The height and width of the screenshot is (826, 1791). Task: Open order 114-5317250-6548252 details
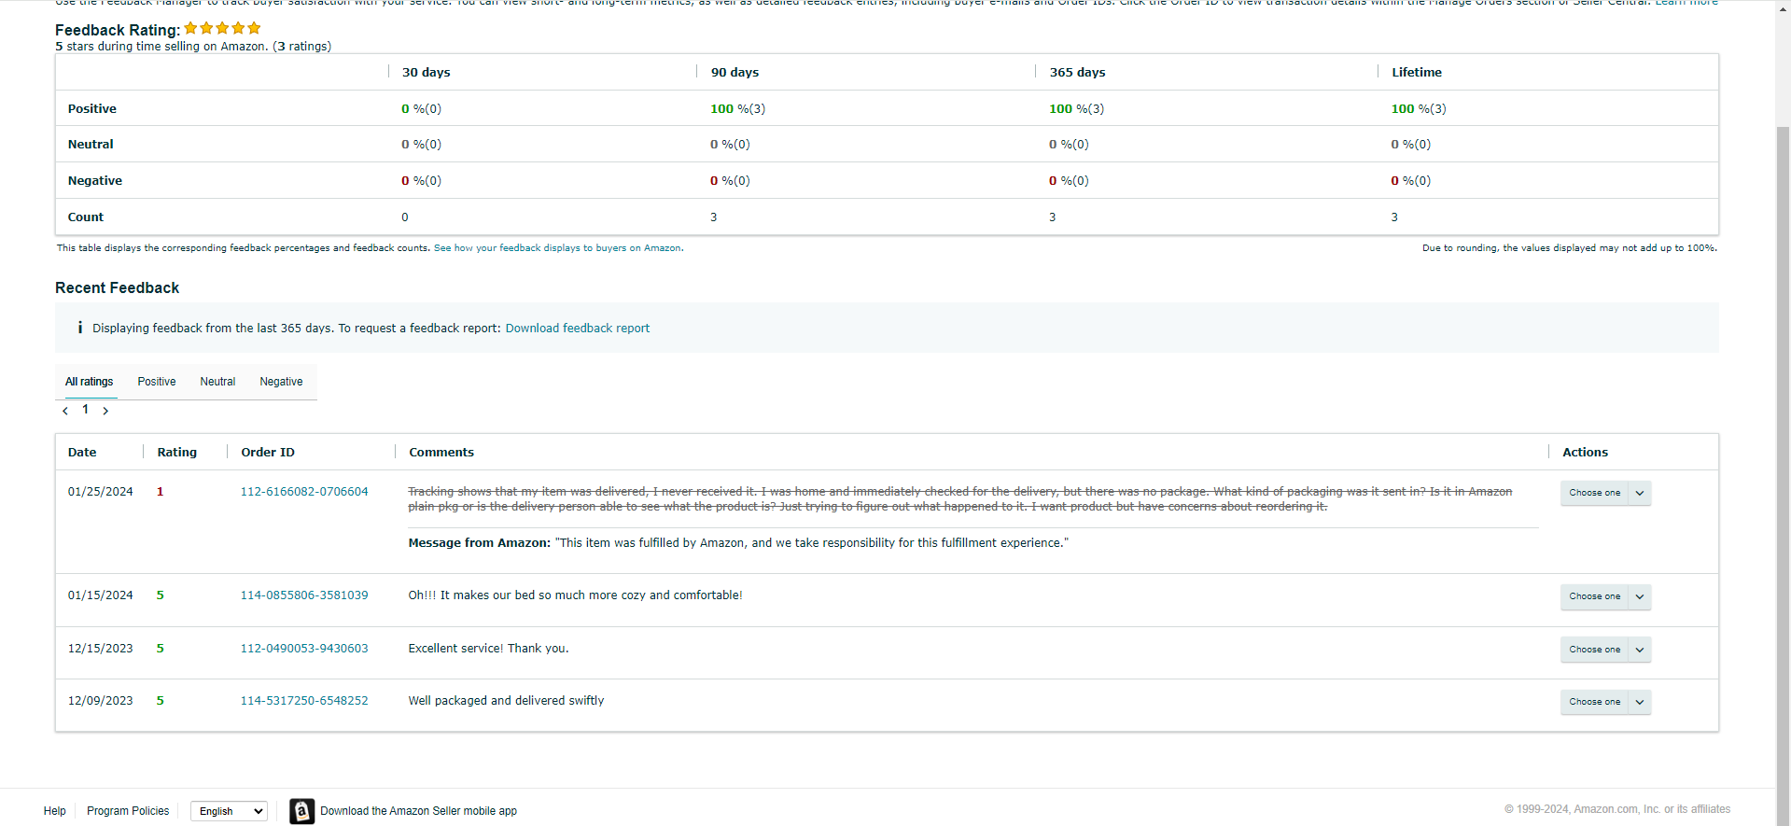[x=304, y=701]
